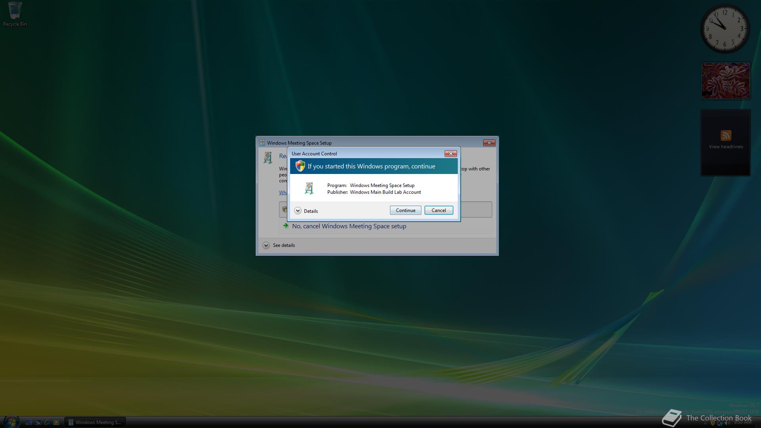Click the slideshow photo gadget
The image size is (761, 428).
pyautogui.click(x=726, y=81)
